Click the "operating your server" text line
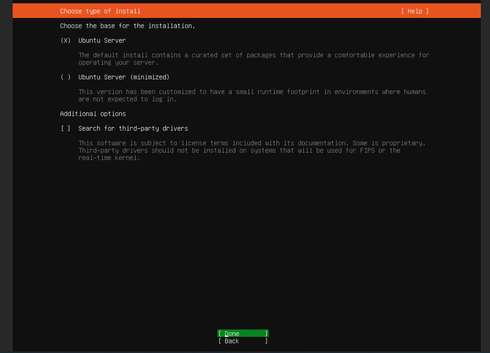 click(x=118, y=63)
